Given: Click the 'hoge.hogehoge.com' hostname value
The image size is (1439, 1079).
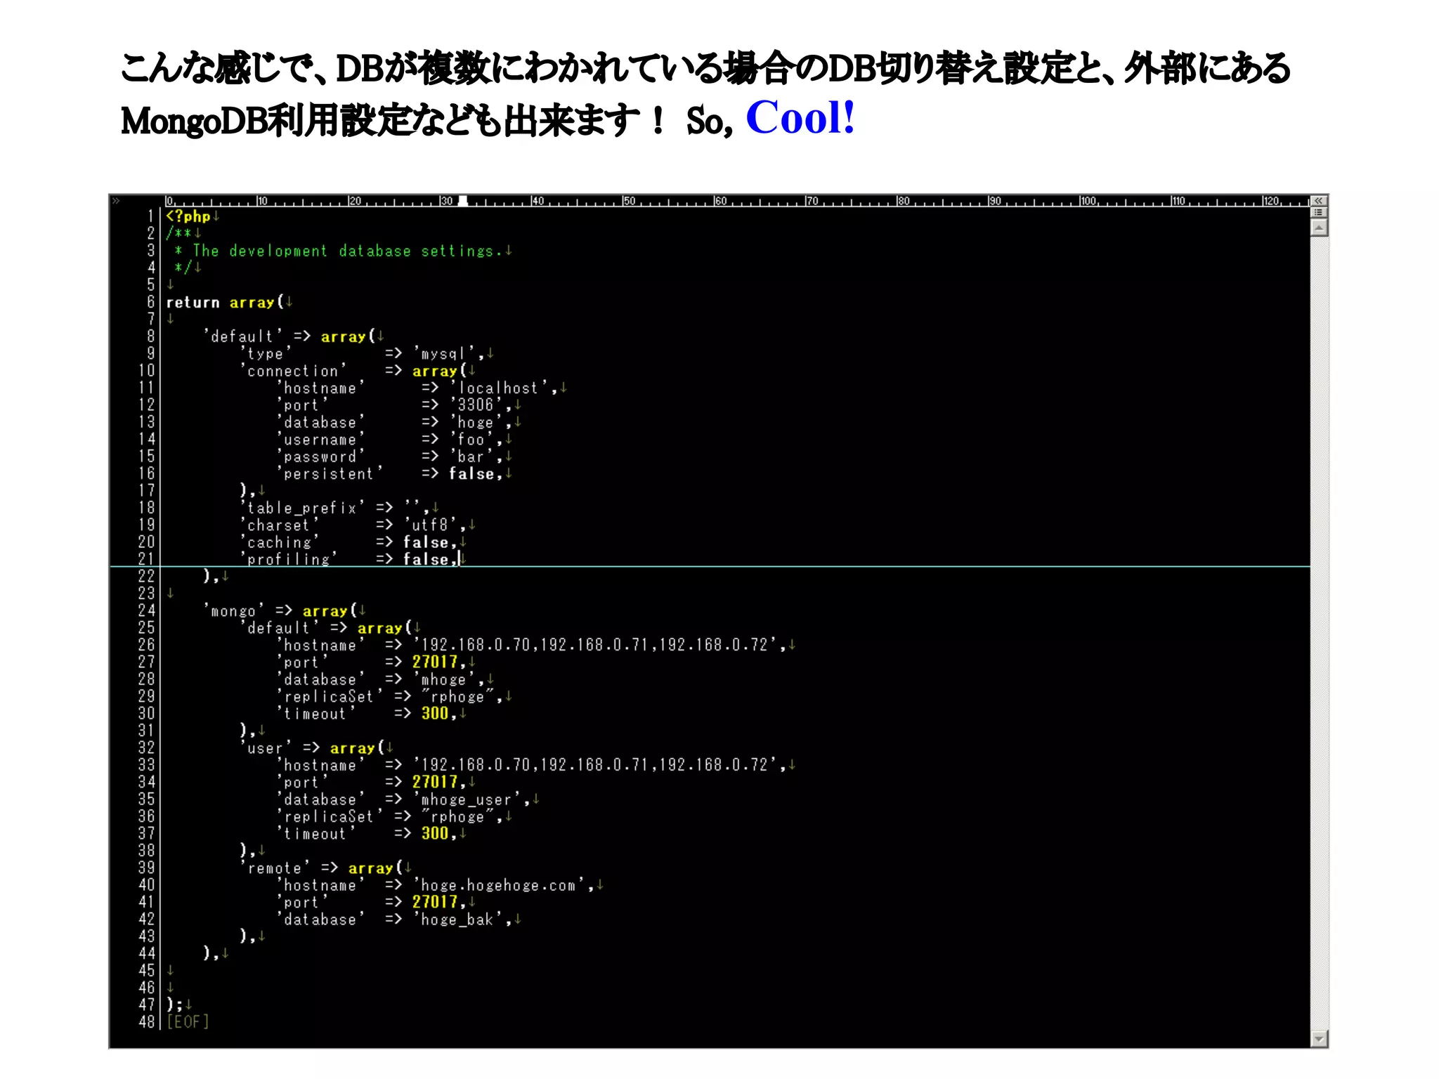Looking at the screenshot, I should (x=499, y=885).
